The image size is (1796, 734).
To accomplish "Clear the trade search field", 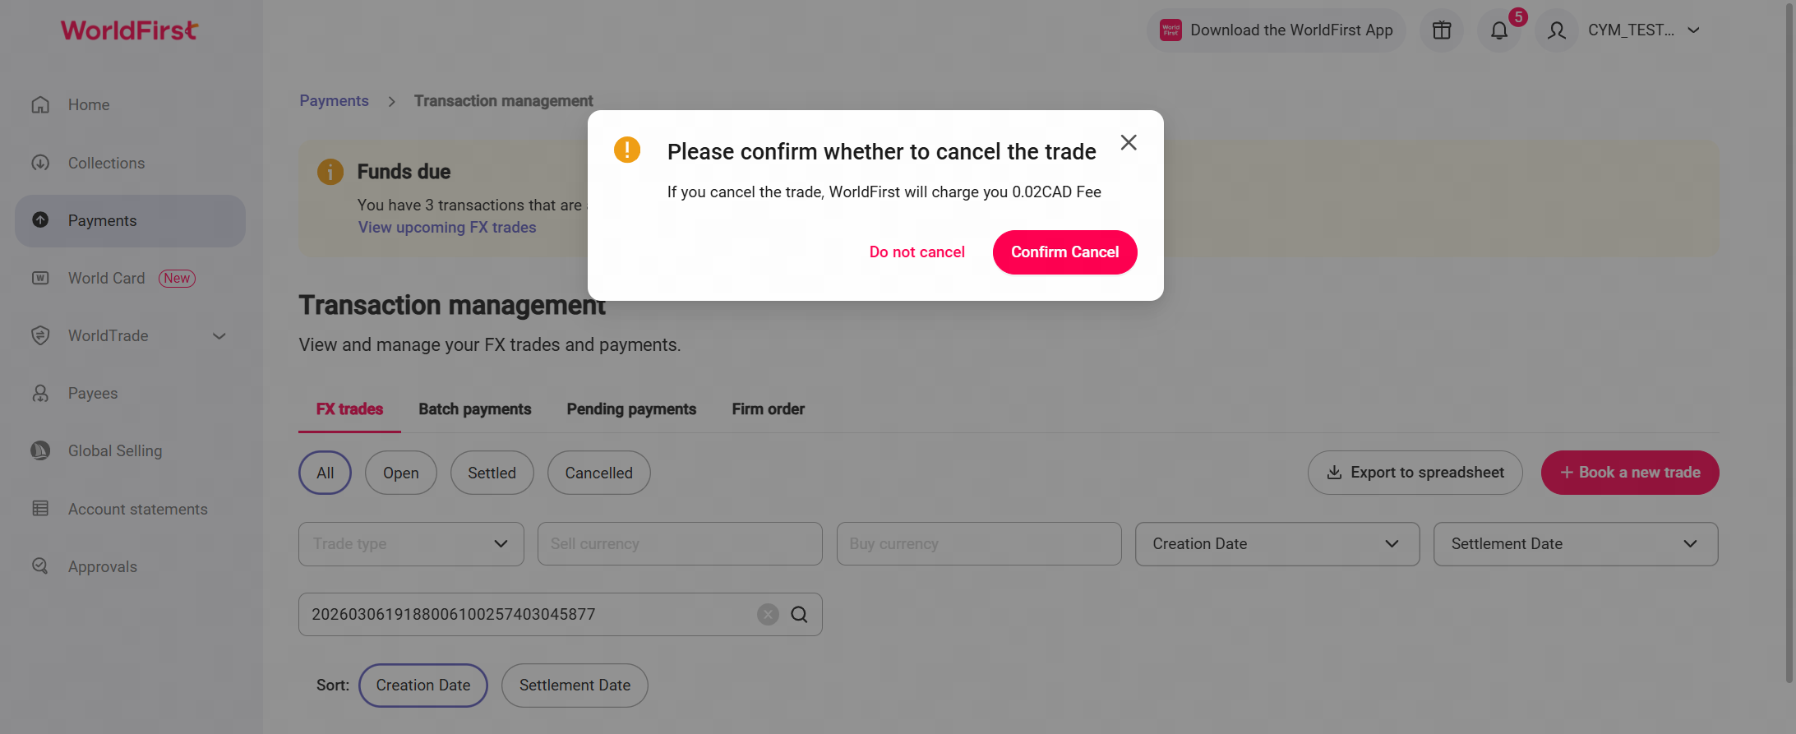I will tap(768, 615).
